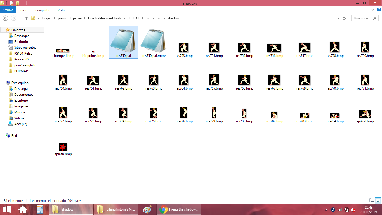Screen dimensions: 382x215
Task: Select res760.bmp sprite thumbnail
Action: click(63, 80)
